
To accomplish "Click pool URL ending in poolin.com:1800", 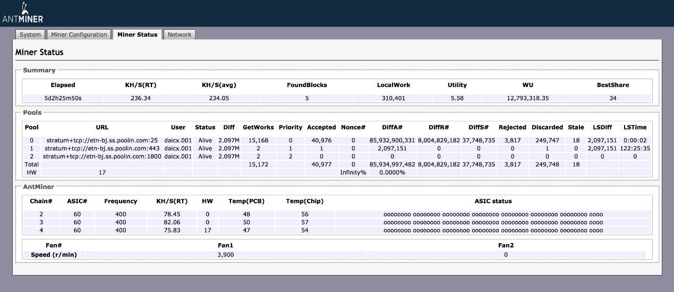I will click(102, 157).
